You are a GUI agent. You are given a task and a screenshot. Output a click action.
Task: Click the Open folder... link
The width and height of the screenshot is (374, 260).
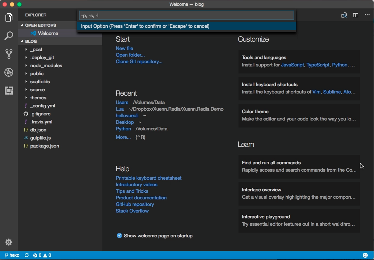point(130,55)
